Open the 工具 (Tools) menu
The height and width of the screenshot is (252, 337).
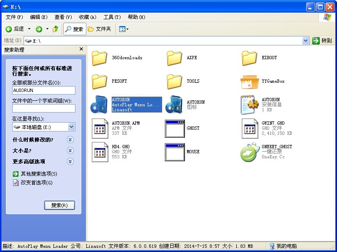(111, 17)
